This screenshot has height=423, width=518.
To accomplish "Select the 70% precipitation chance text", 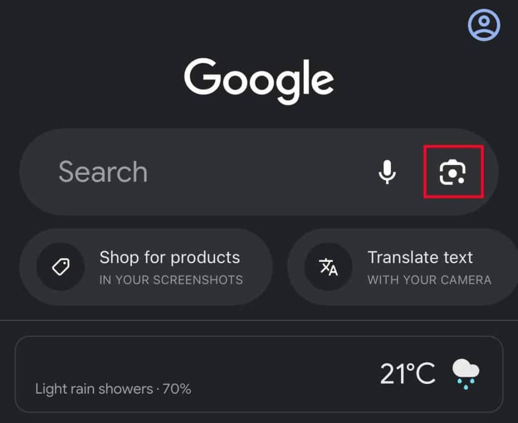I will pyautogui.click(x=178, y=389).
